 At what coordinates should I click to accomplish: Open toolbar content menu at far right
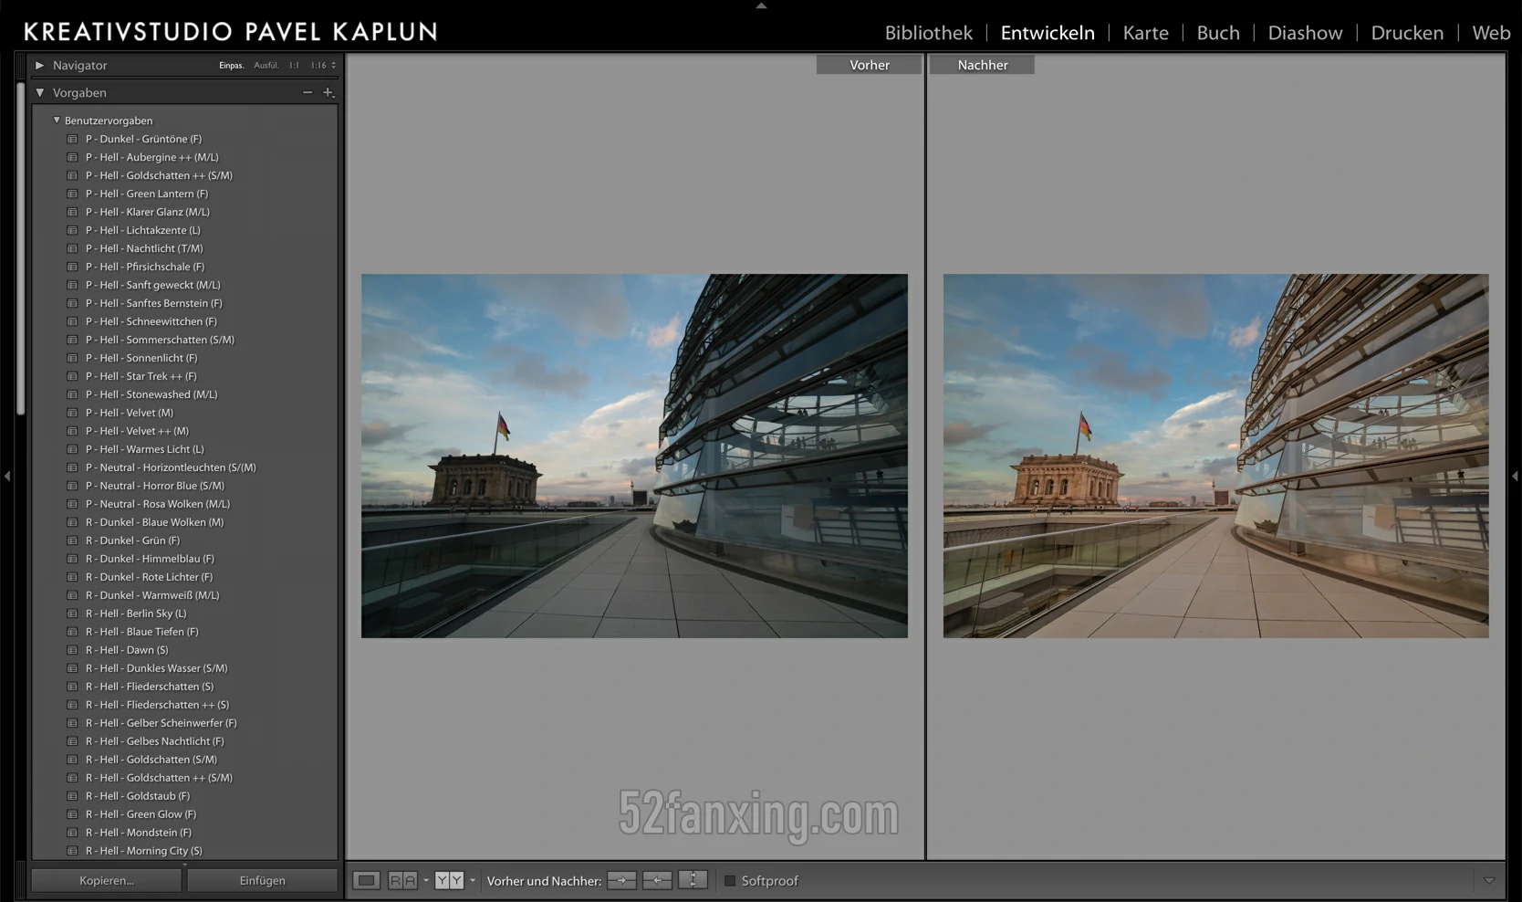tap(1489, 881)
